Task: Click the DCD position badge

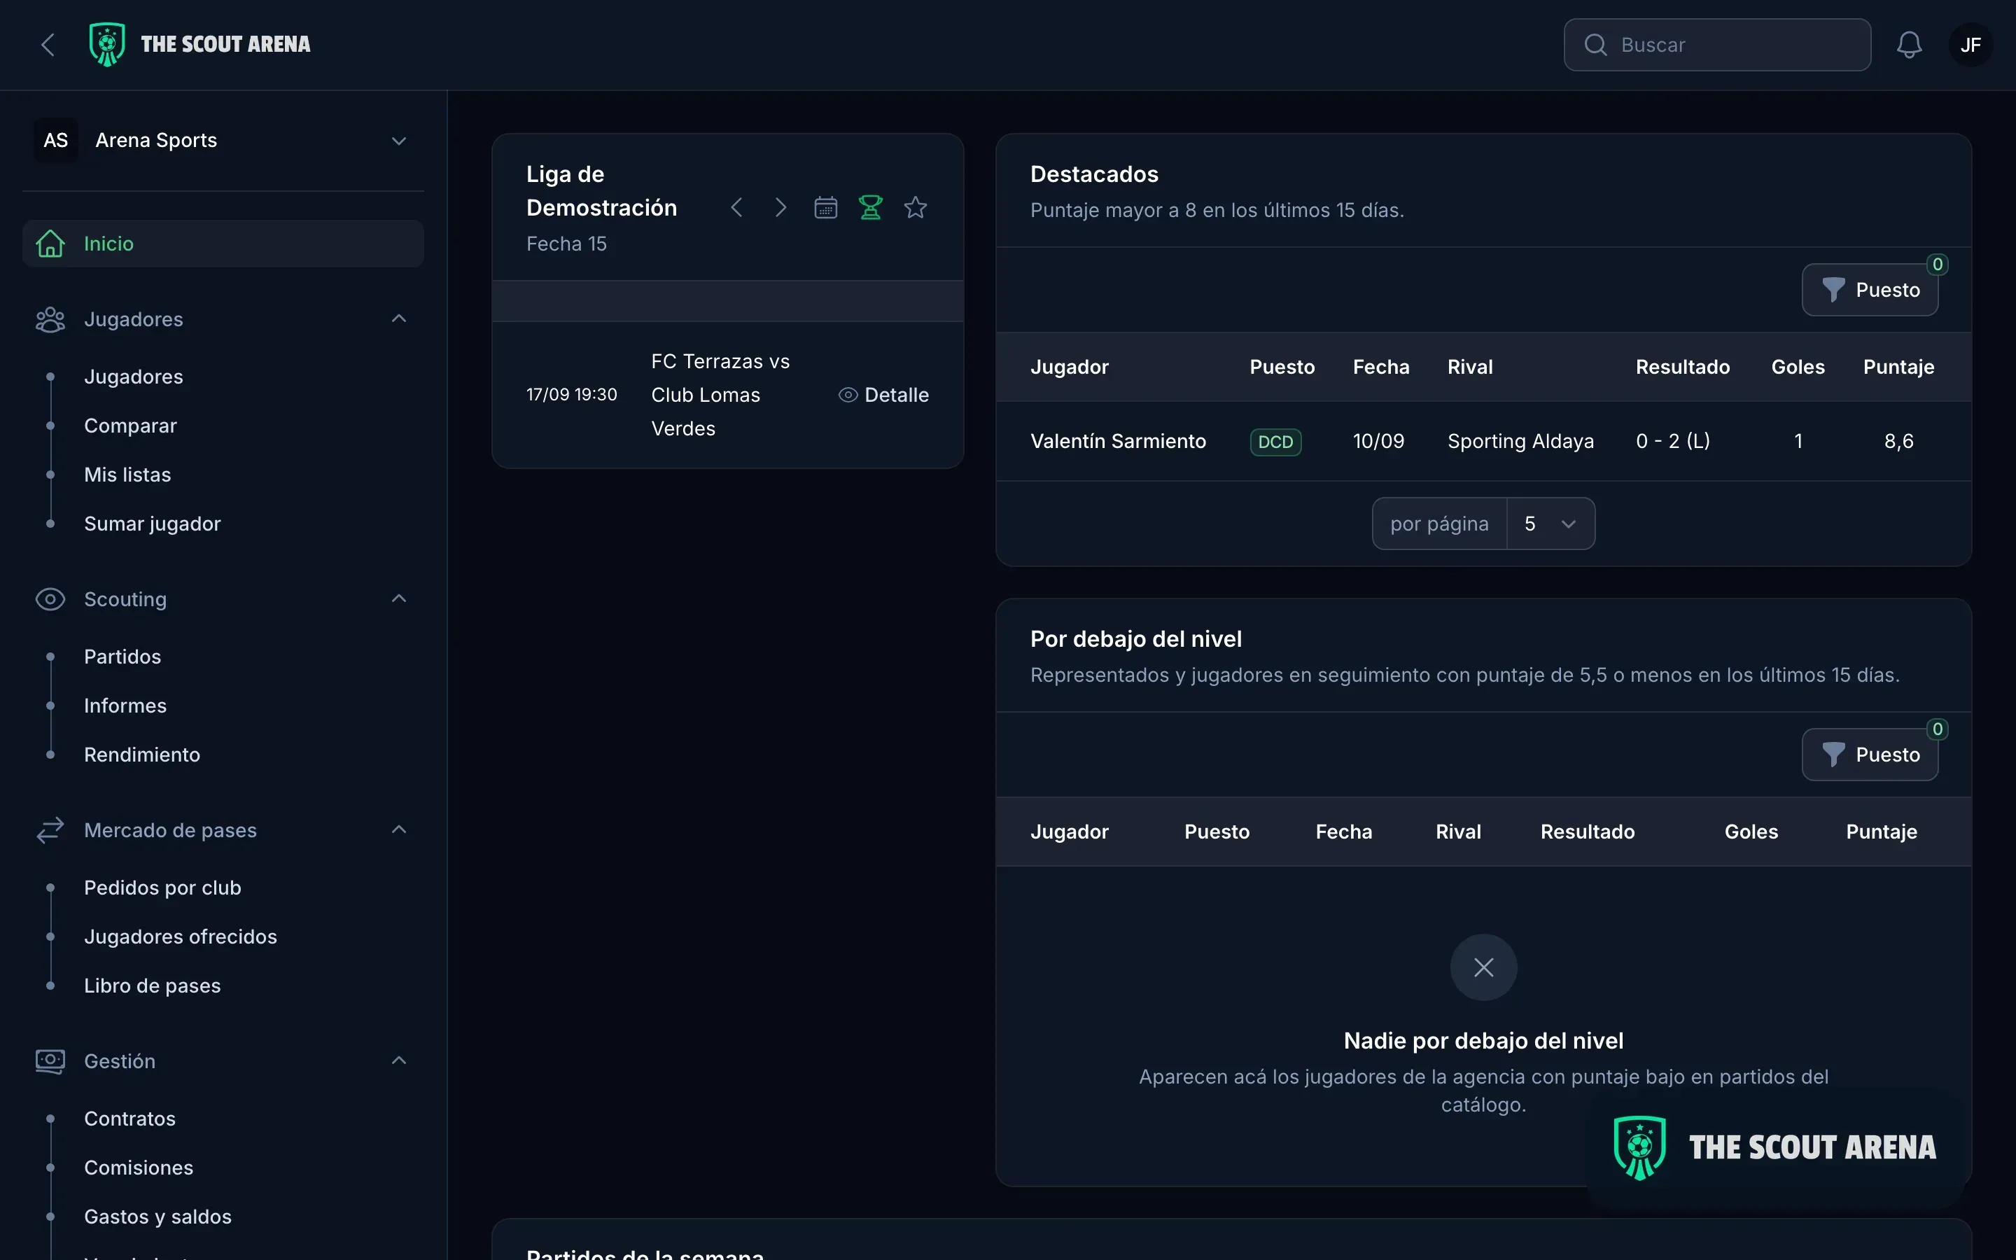Action: [1275, 442]
